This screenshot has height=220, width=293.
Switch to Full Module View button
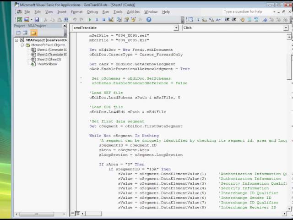[x=77, y=213]
